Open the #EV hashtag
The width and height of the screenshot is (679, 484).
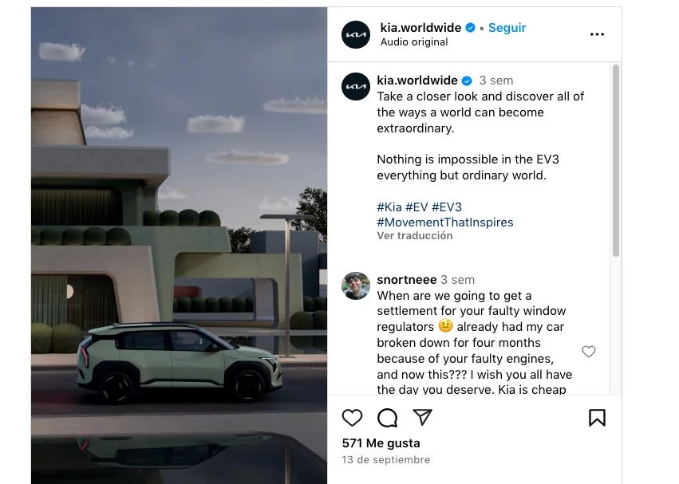tap(416, 207)
